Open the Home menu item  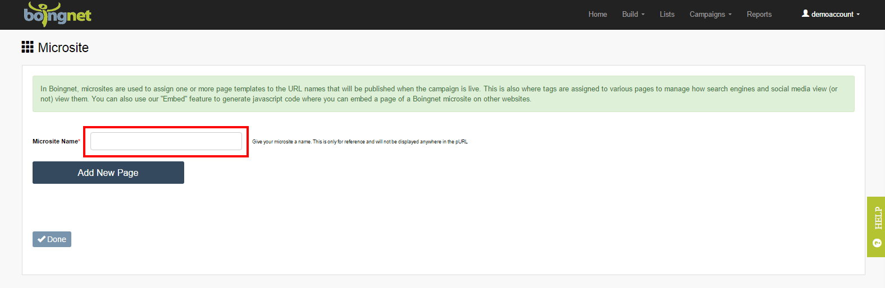(597, 15)
